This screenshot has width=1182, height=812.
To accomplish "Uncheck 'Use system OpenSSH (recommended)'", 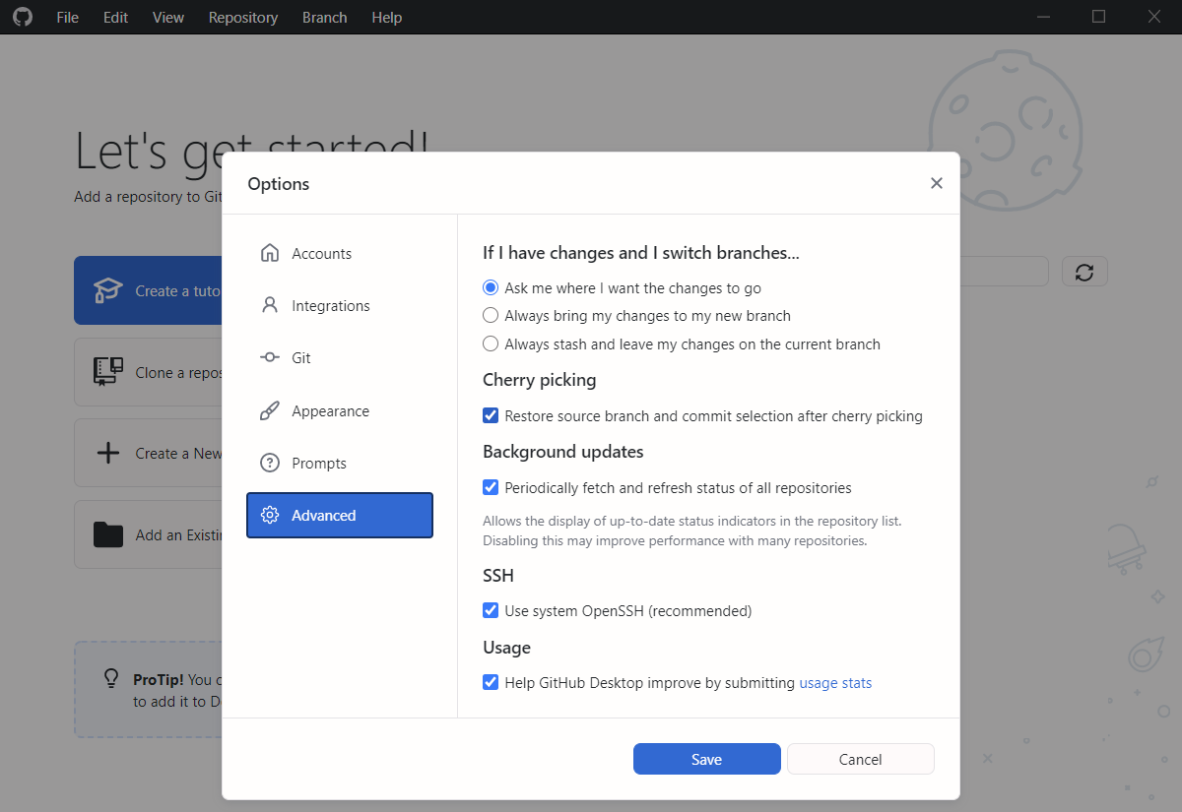I will (490, 610).
